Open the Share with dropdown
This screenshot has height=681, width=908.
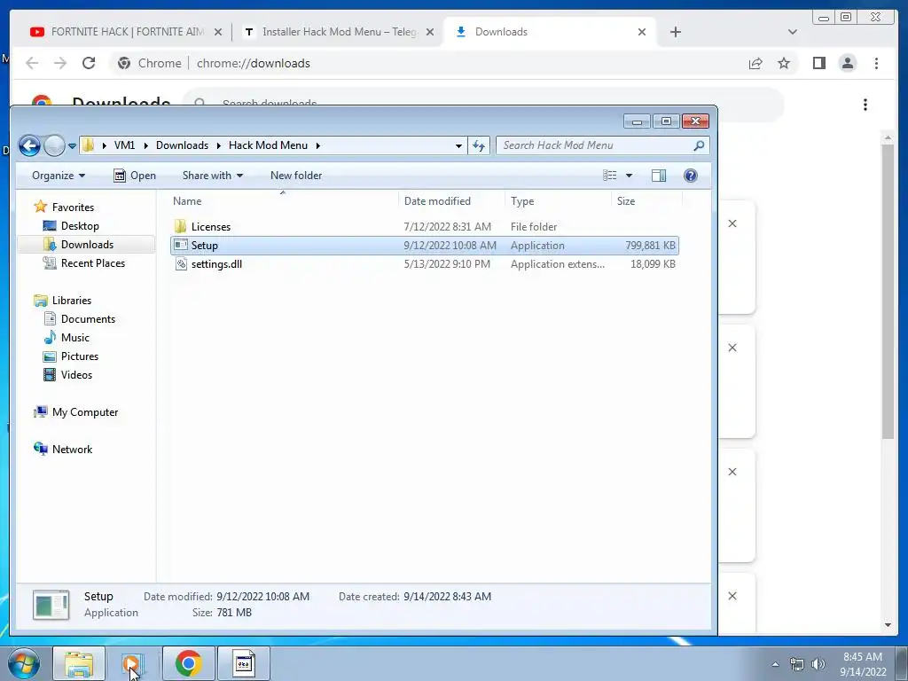pos(213,176)
